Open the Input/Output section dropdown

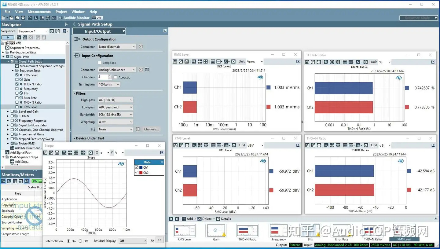(99, 31)
